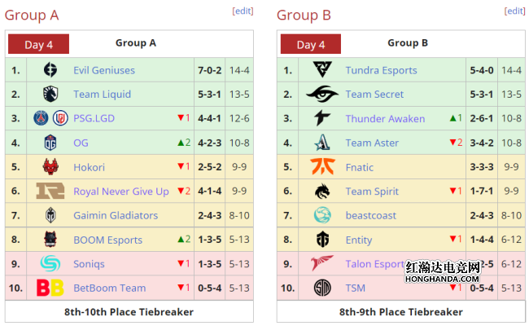Open the Day 4 dropdown in Group B
The image size is (529, 326).
311,44
